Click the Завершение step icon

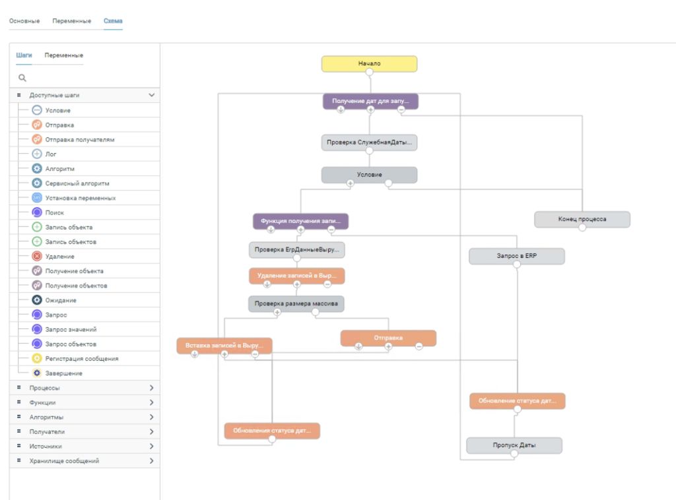[37, 373]
